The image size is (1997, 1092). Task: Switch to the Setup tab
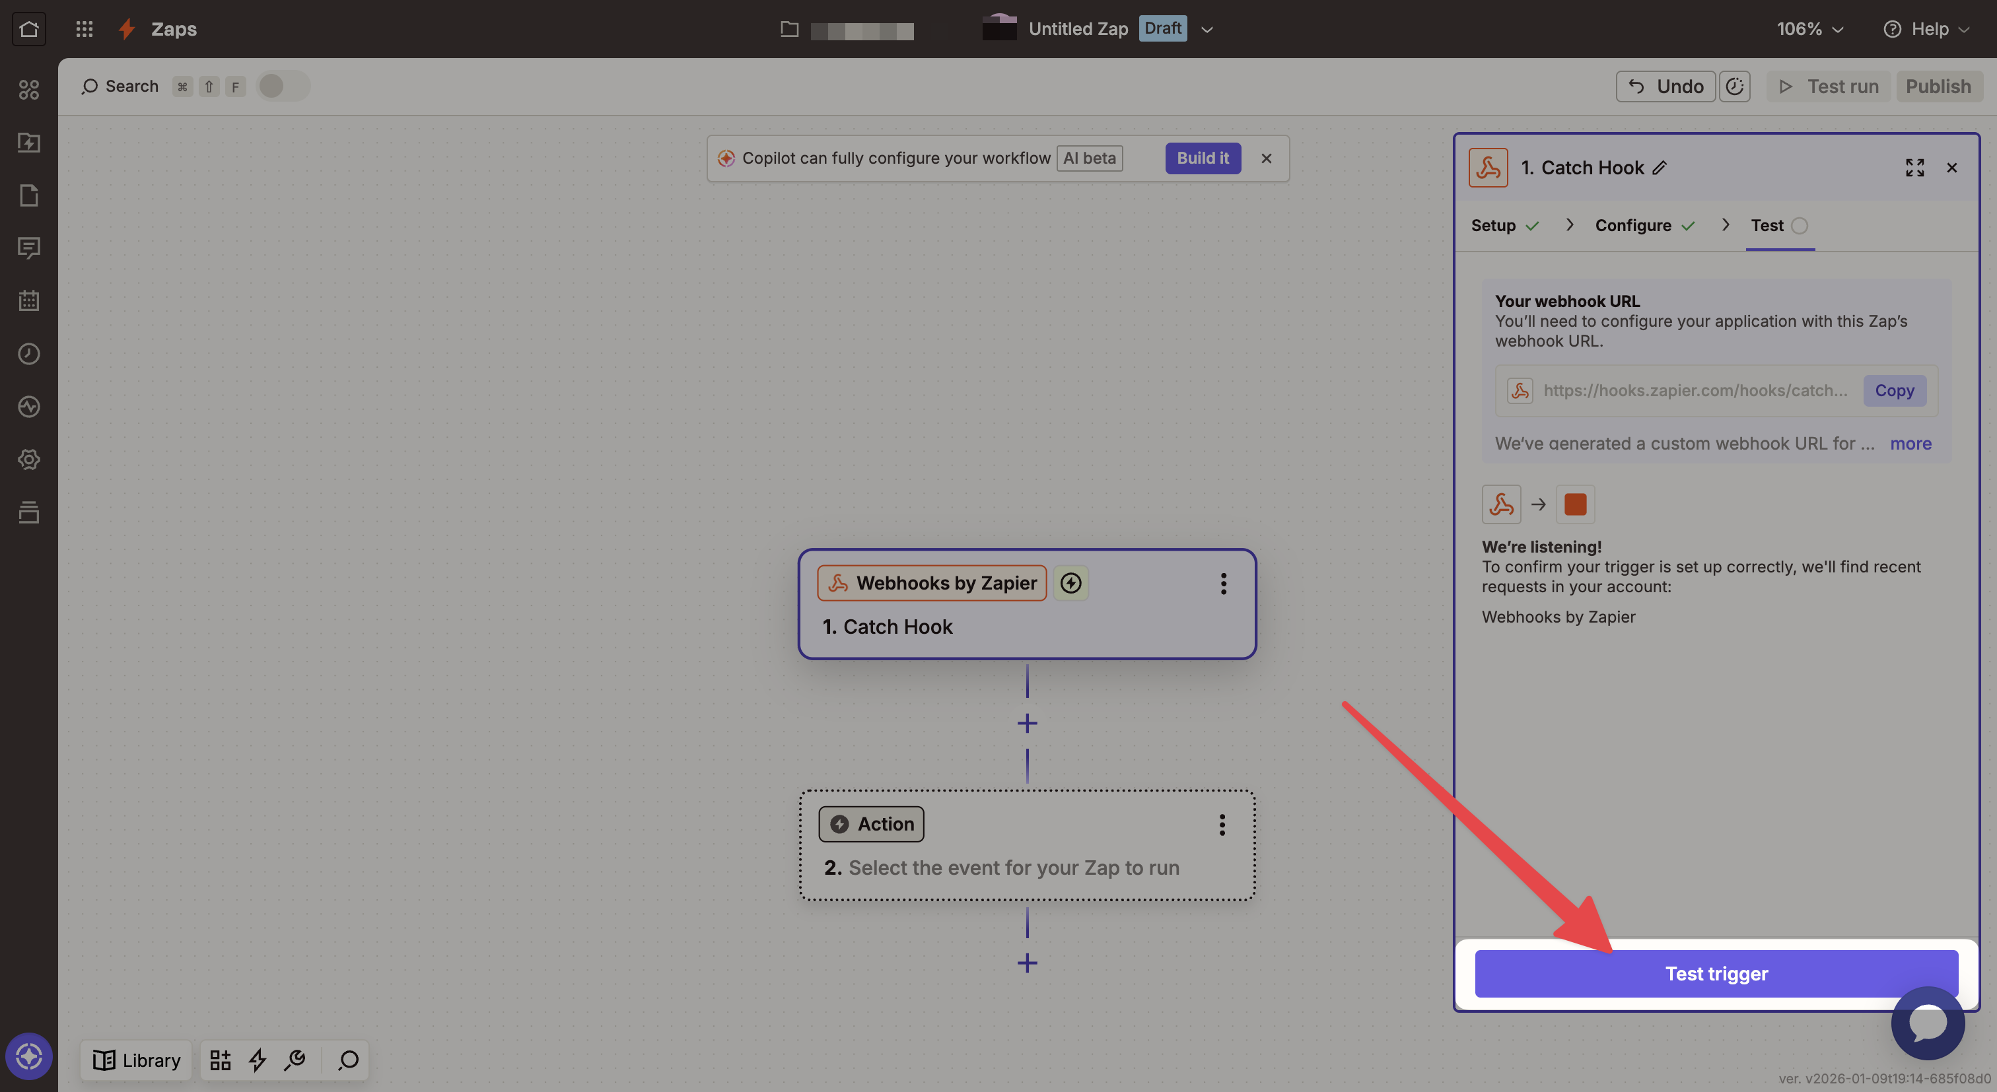click(x=1493, y=226)
